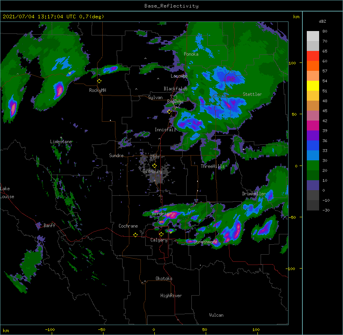Select the Blackfalds map label
The width and height of the screenshot is (343, 335).
pos(175,89)
